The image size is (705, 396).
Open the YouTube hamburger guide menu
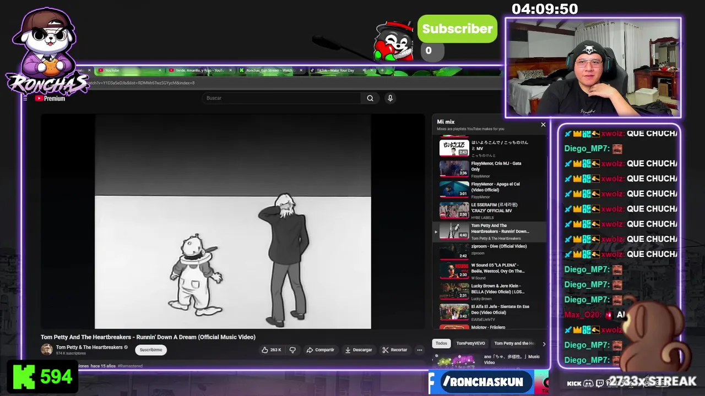[x=25, y=98]
